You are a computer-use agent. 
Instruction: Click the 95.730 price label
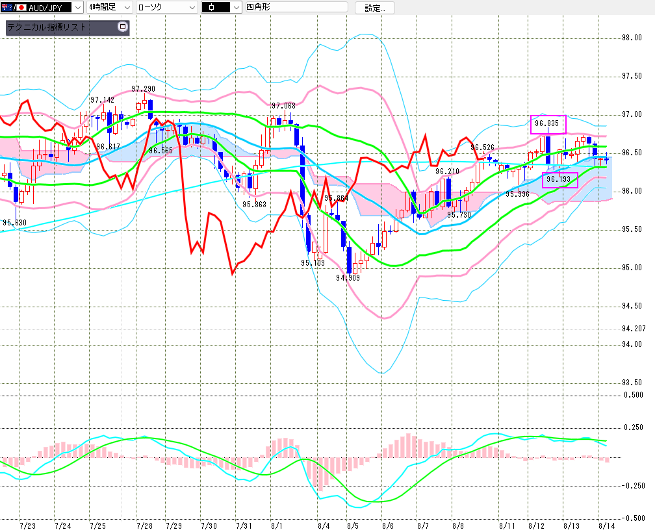459,214
